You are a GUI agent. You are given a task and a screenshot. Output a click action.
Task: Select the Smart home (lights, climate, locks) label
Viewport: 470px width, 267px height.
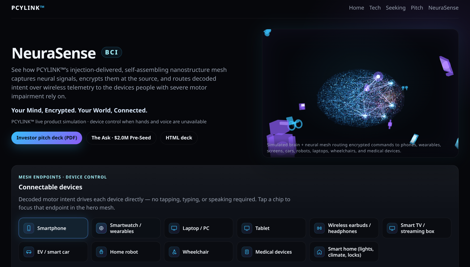[x=351, y=252]
